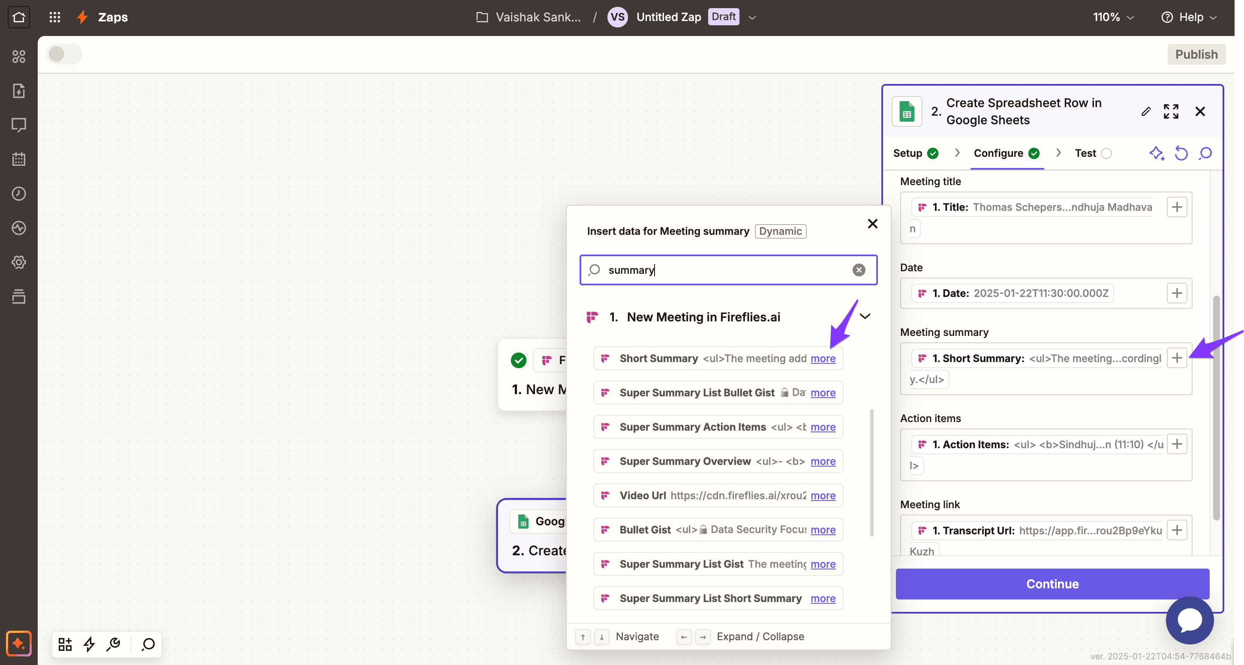1244x665 pixels.
Task: Click the Publish button
Action: (x=1196, y=54)
